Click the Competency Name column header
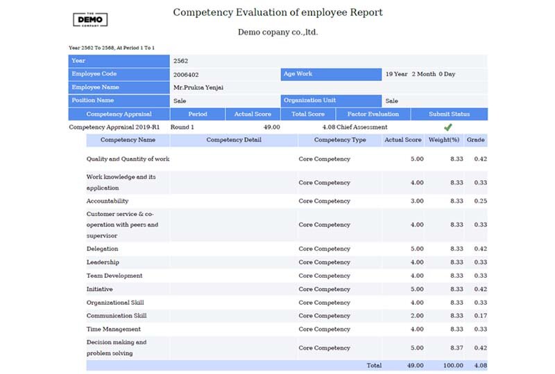555x374 pixels. point(128,140)
